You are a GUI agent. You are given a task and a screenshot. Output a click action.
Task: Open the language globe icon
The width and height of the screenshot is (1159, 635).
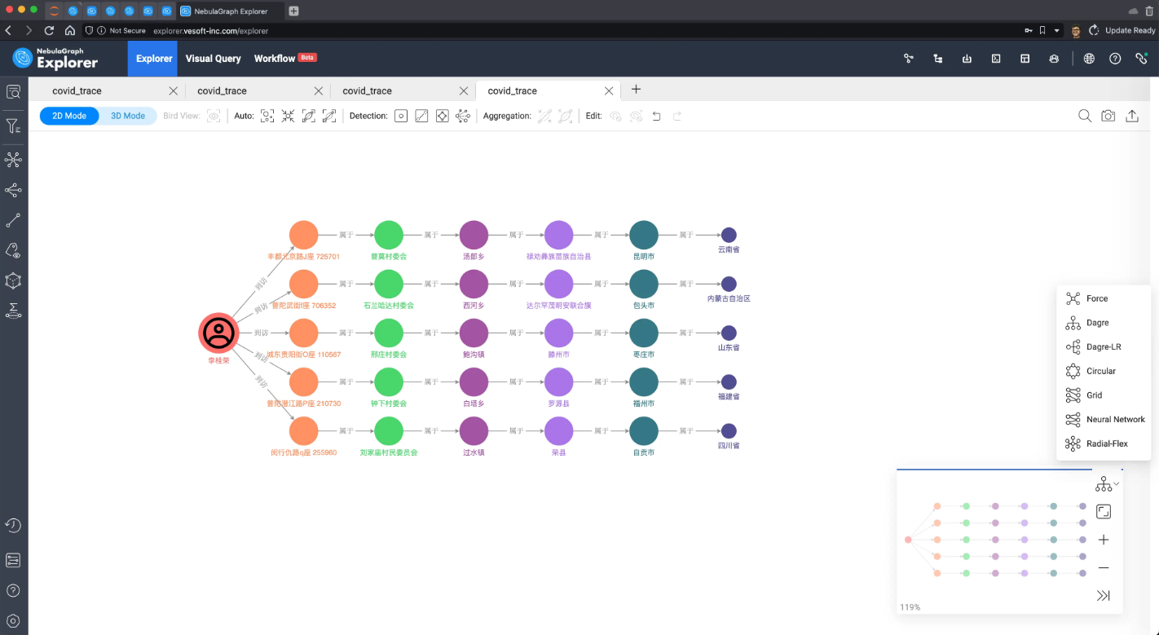(1089, 59)
